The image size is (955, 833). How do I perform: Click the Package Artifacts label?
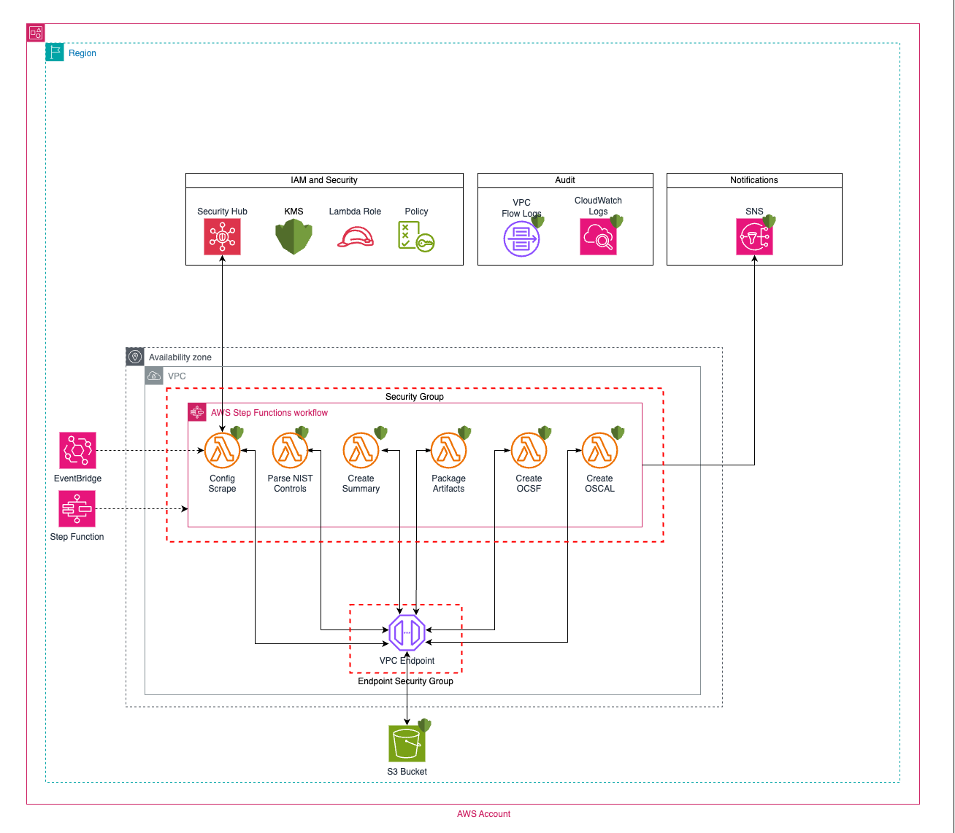(448, 484)
